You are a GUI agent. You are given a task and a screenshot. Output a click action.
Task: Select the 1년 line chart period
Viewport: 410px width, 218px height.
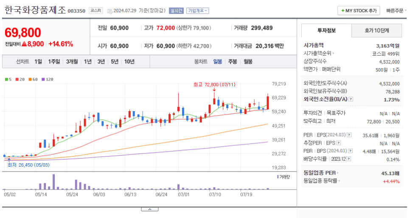[88, 61]
